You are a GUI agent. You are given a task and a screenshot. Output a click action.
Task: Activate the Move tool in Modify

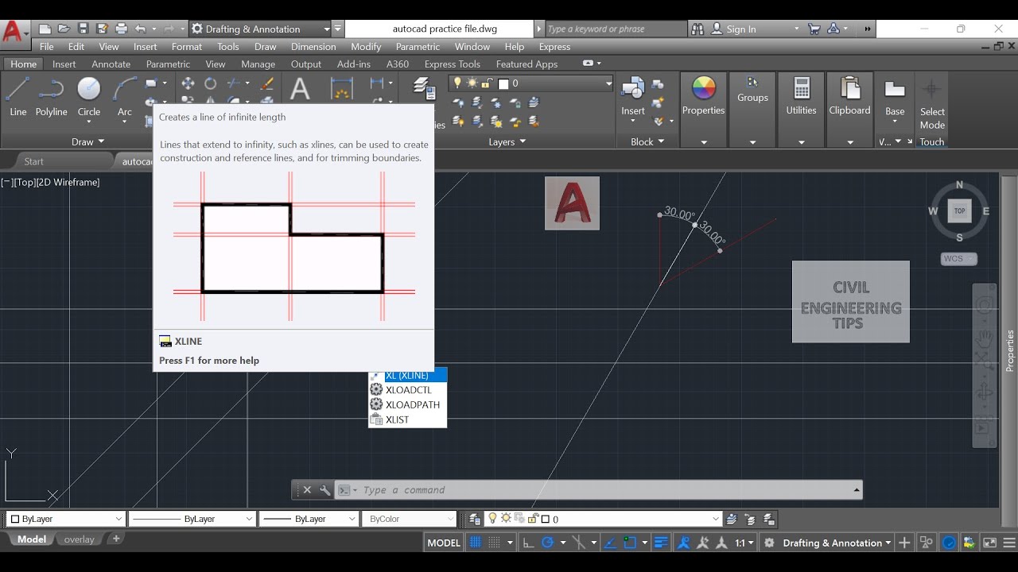coord(188,83)
